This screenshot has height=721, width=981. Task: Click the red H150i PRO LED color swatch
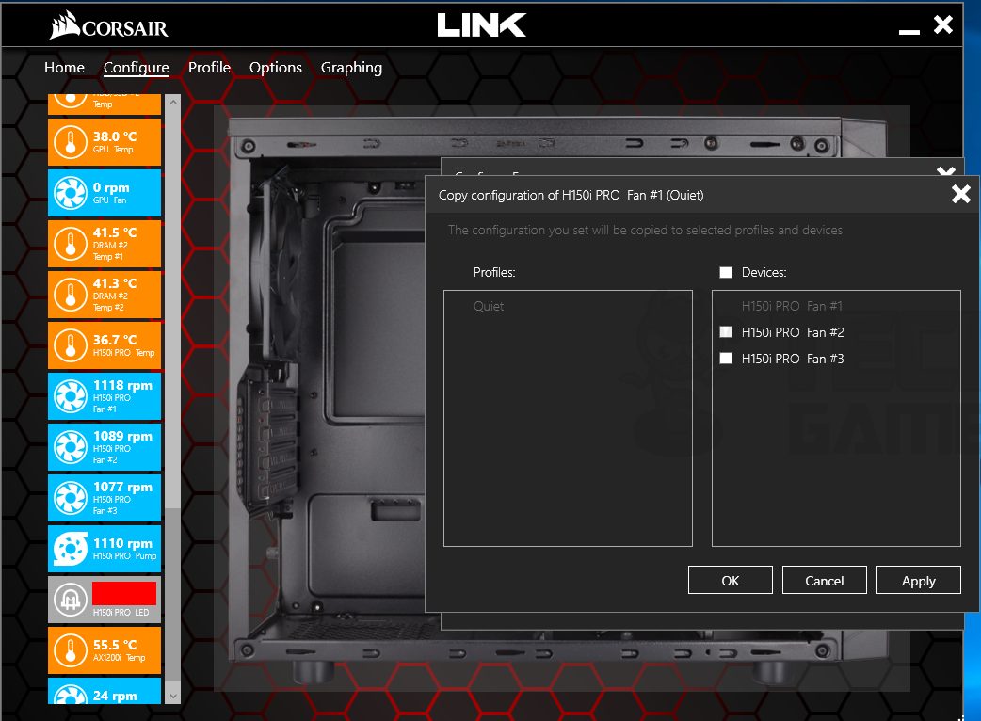tap(124, 593)
